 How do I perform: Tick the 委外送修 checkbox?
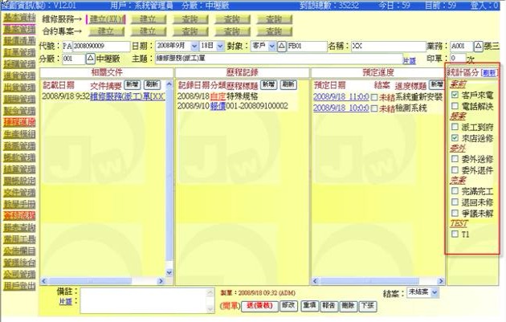point(455,159)
